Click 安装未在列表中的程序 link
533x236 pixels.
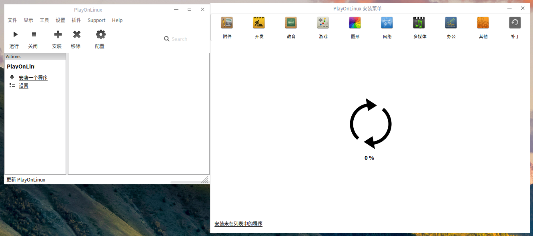[x=238, y=224]
